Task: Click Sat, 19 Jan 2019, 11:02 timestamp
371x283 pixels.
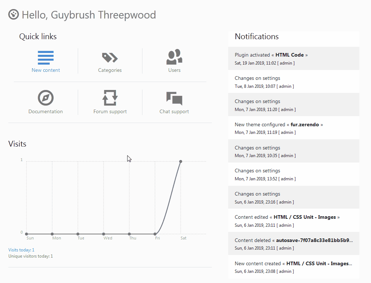Action: 255,63
